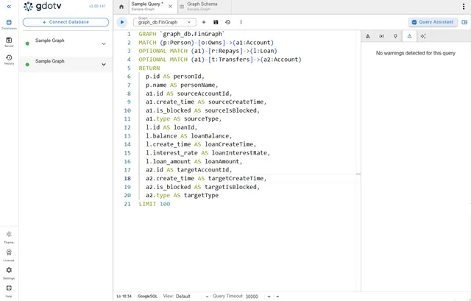
Task: Select the warnings triangle tab
Action: (x=409, y=36)
